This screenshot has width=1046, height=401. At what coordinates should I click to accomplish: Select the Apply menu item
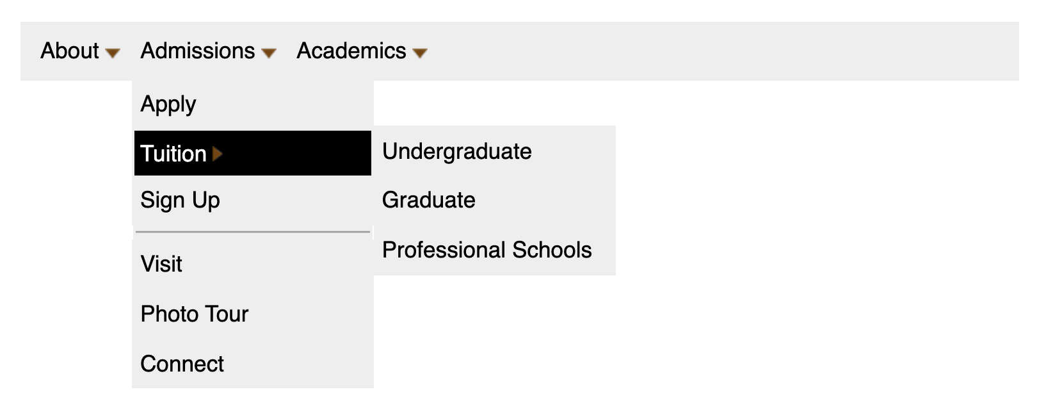pos(168,104)
